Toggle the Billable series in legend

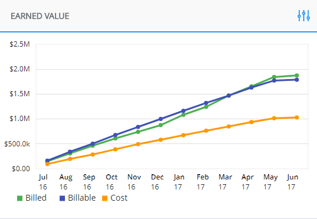tap(77, 198)
